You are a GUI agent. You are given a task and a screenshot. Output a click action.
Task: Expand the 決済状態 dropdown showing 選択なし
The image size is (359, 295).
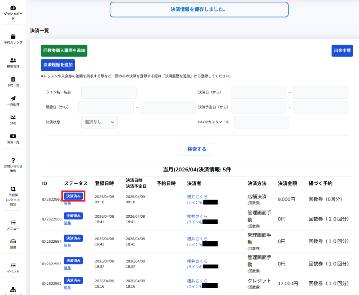point(100,122)
